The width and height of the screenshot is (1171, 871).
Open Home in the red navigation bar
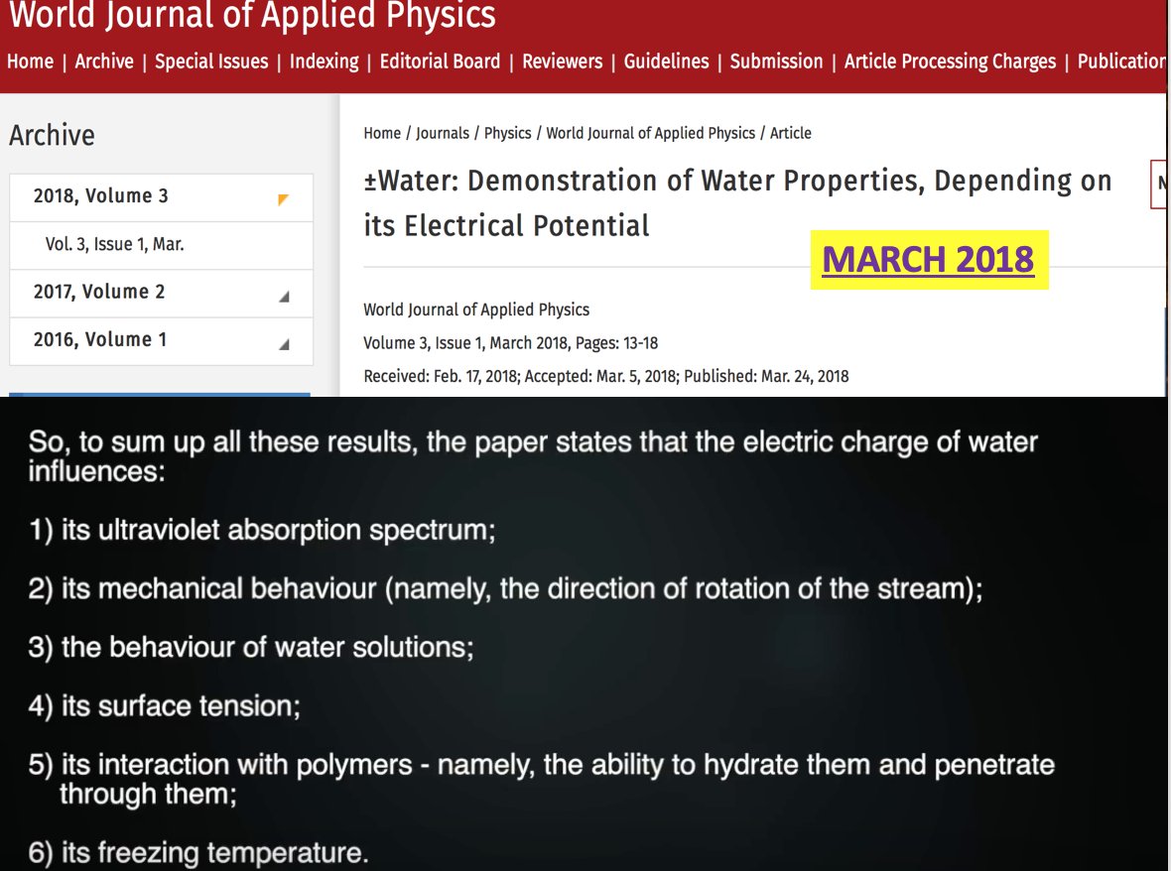click(x=30, y=62)
